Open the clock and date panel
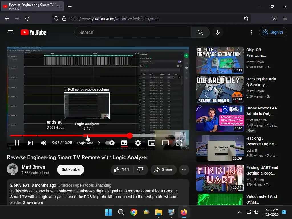 coord(270,212)
